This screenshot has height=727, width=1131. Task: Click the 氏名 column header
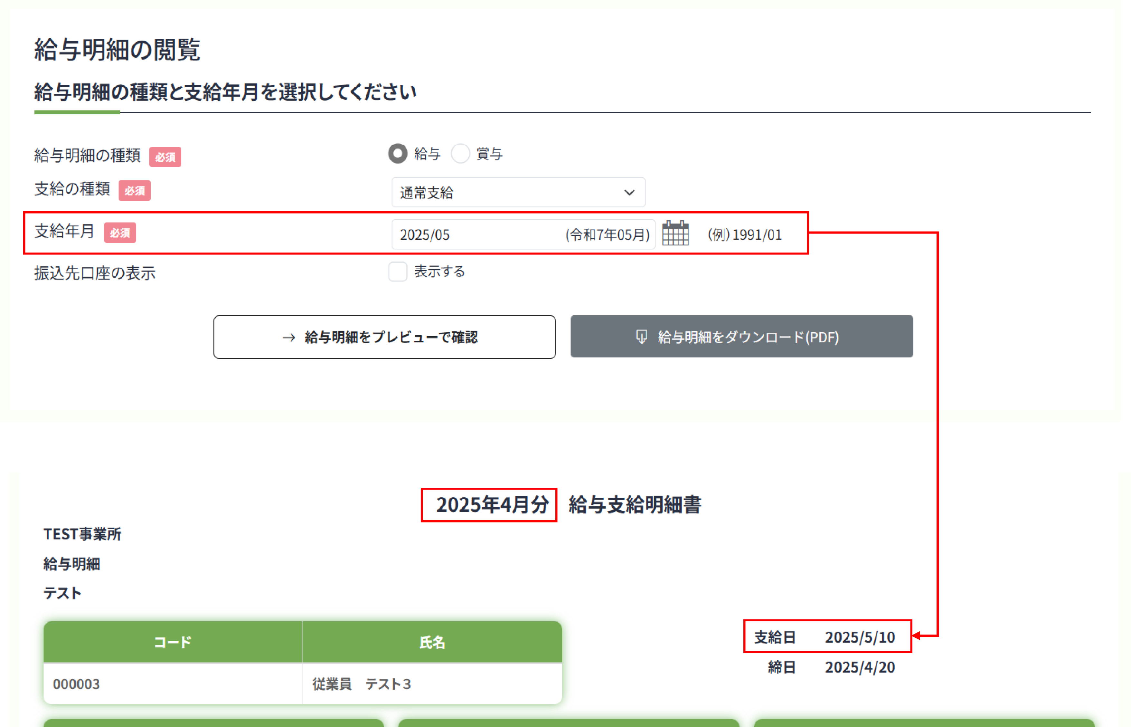(432, 642)
